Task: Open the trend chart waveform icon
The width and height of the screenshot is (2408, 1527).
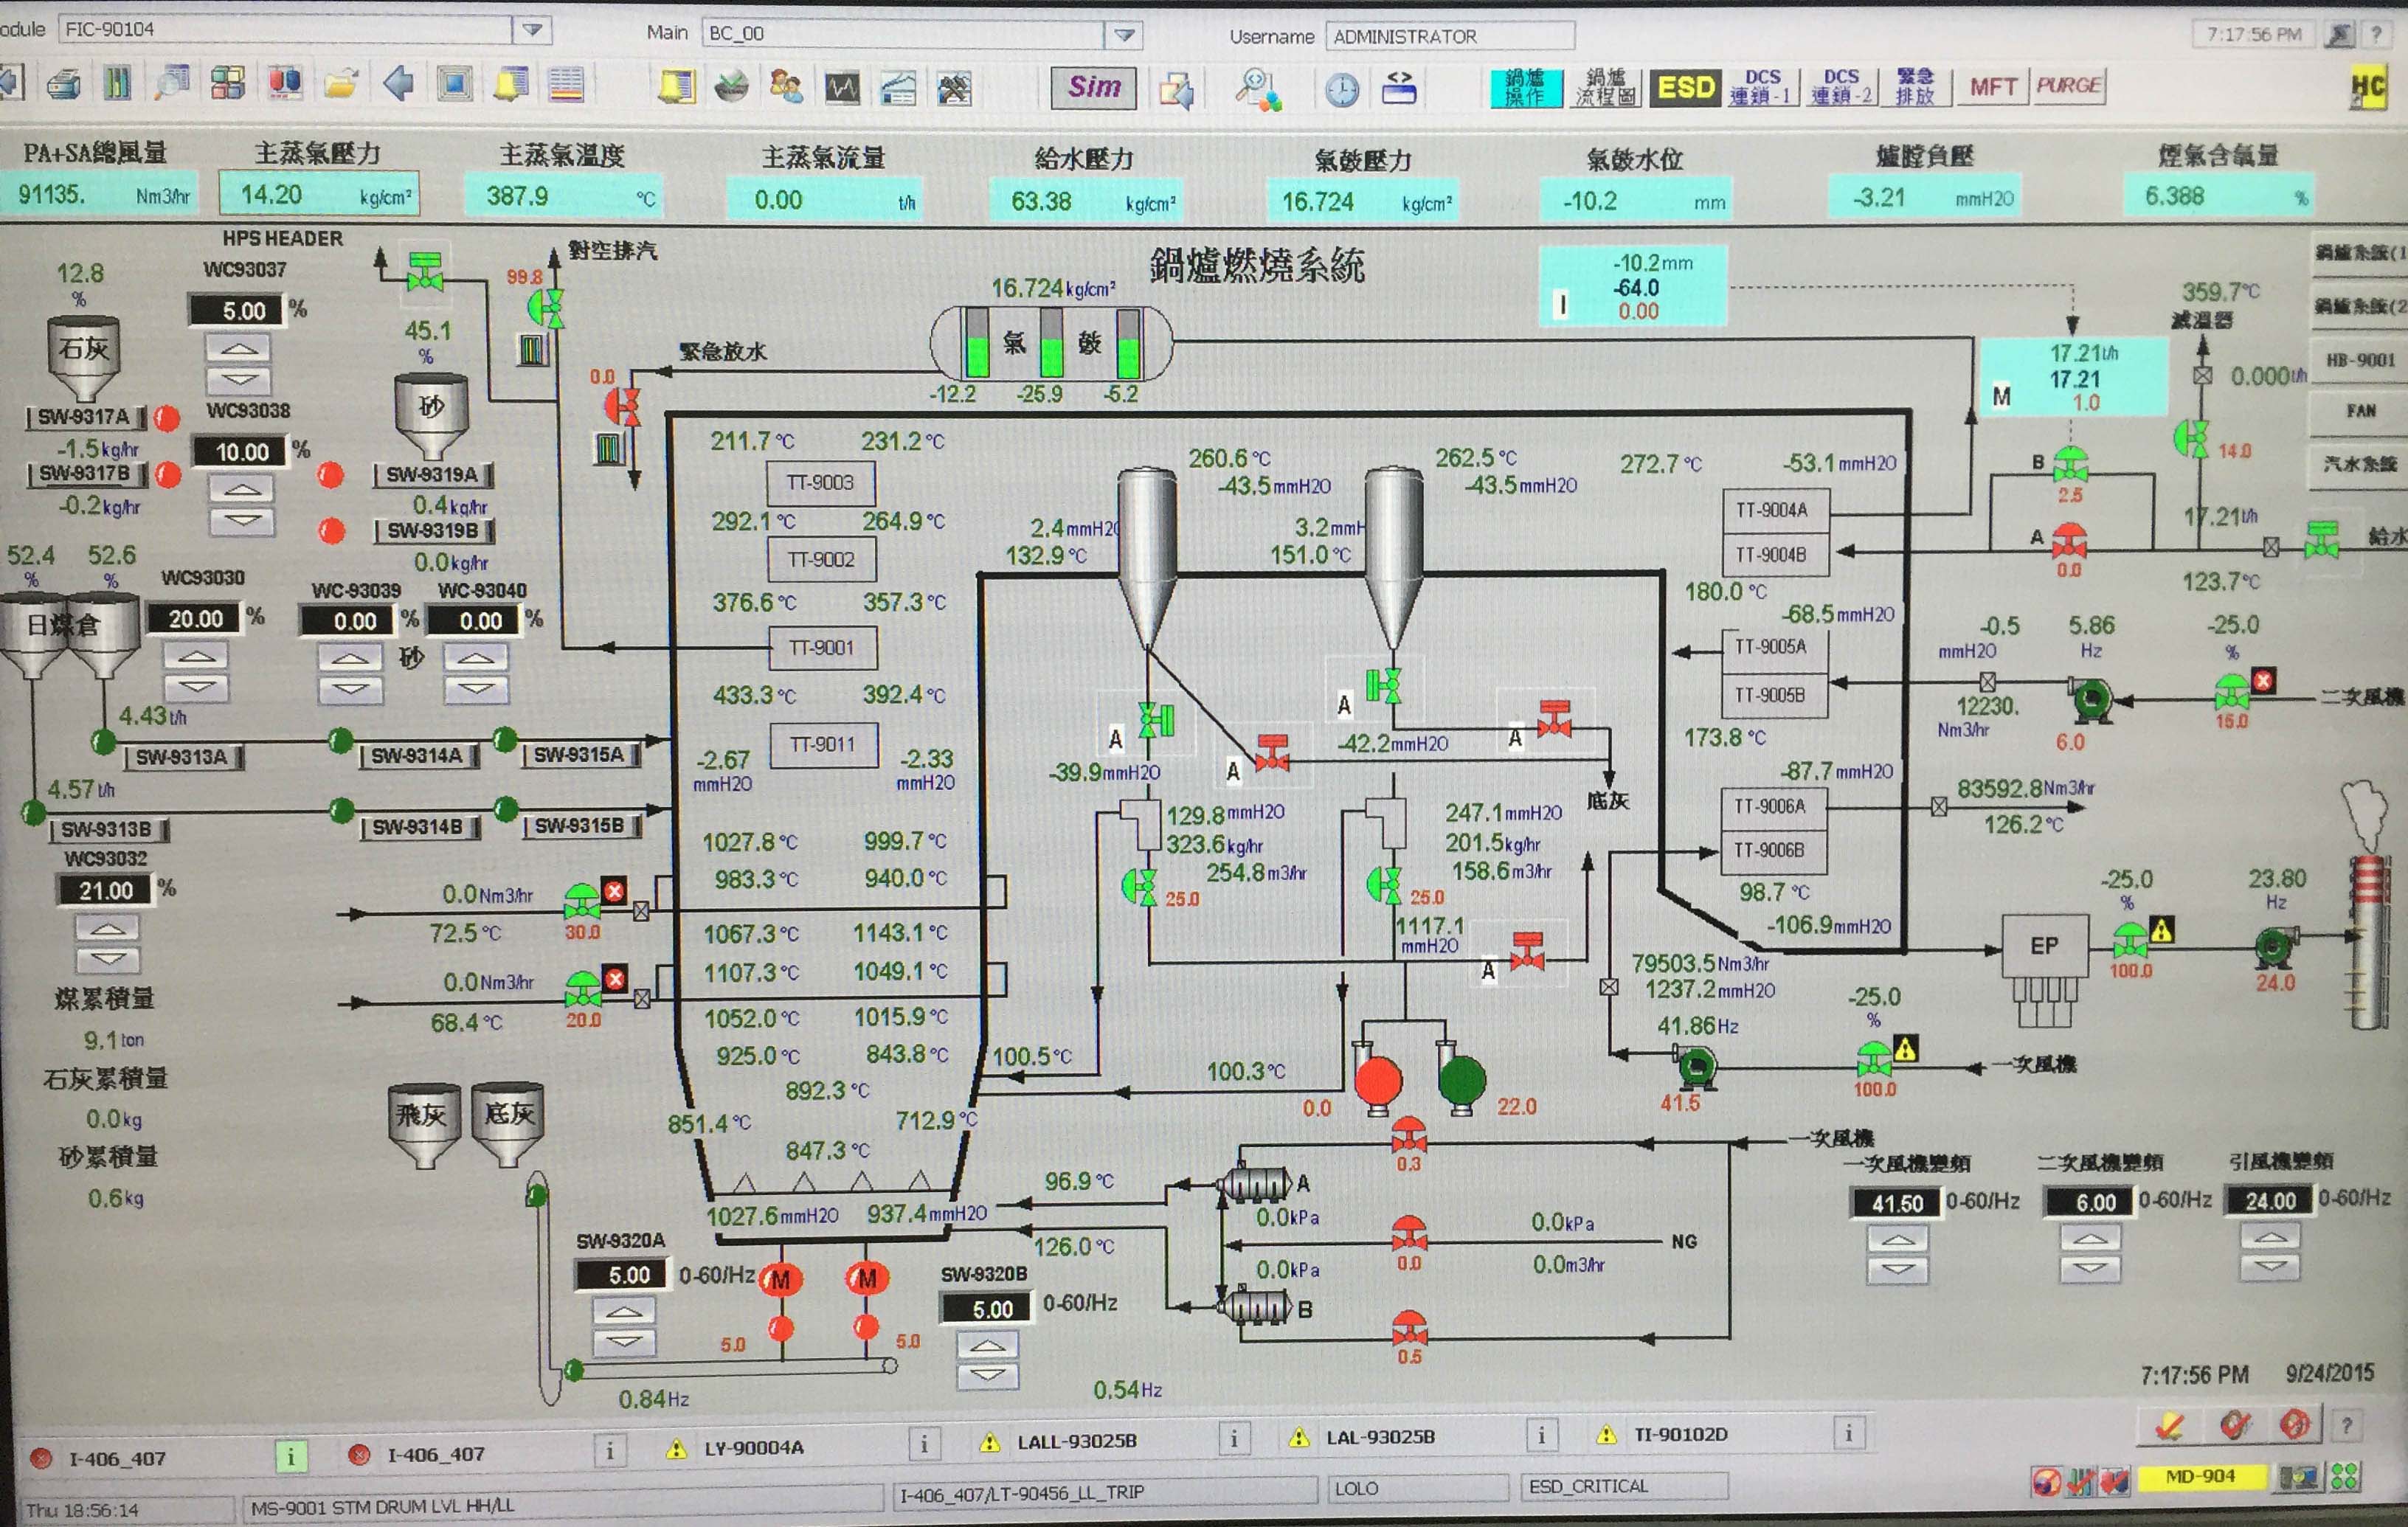Action: [x=843, y=88]
